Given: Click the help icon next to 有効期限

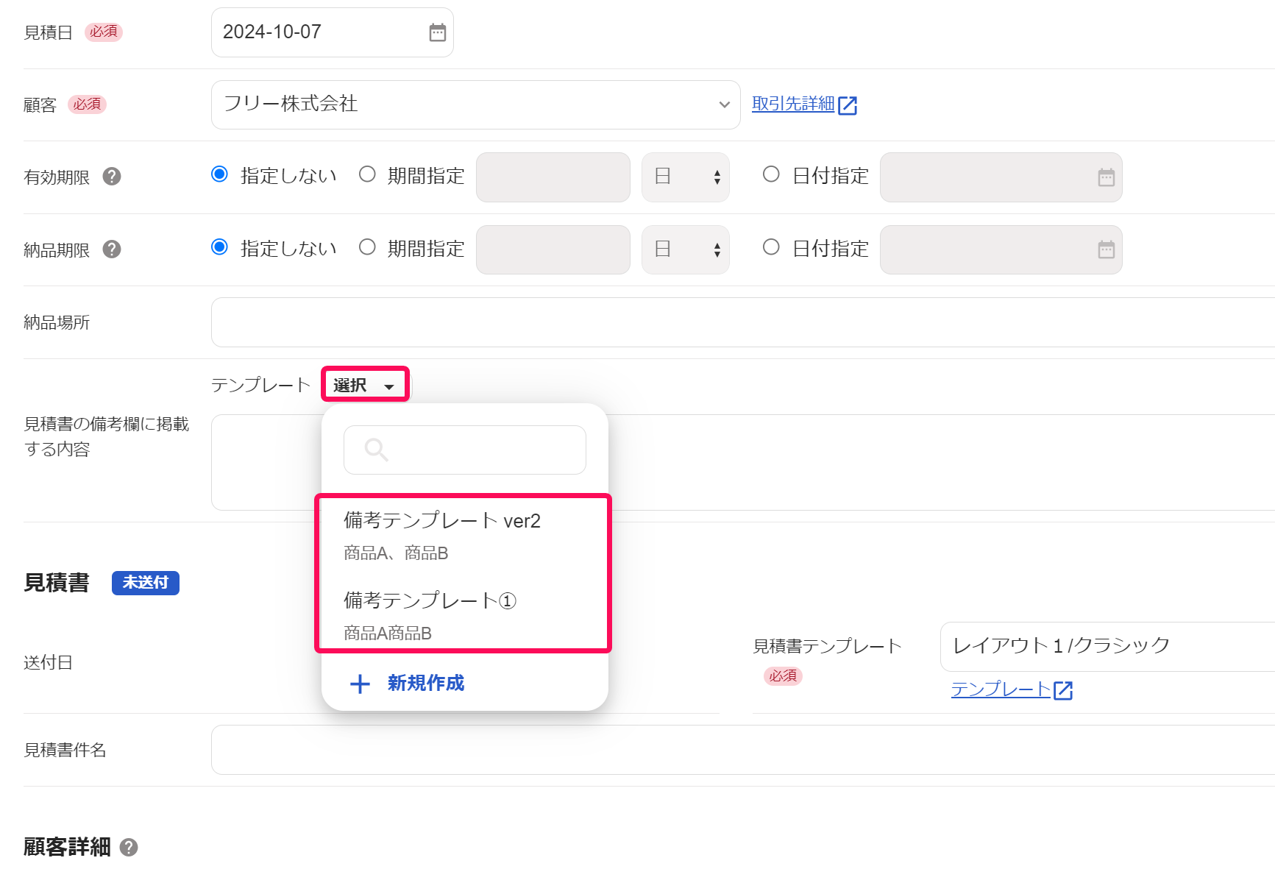Looking at the screenshot, I should (112, 177).
